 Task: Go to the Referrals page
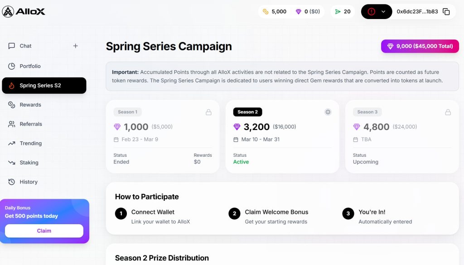(30, 124)
